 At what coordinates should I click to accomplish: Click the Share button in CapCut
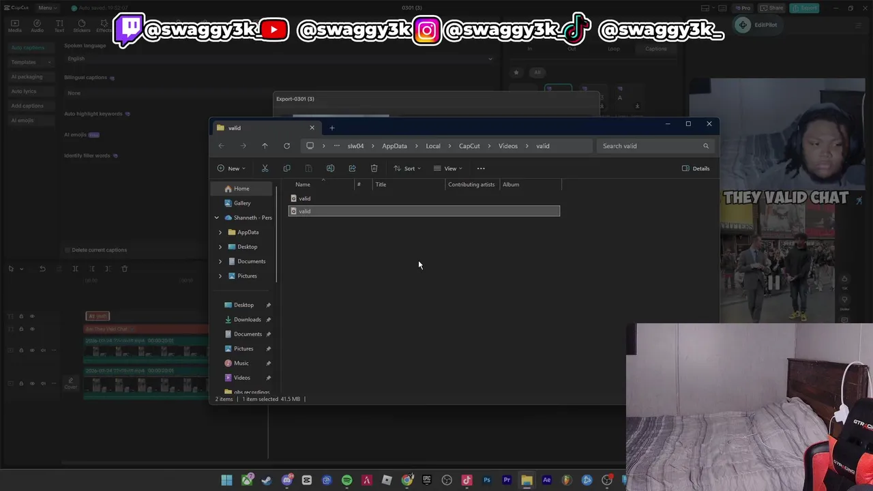click(x=771, y=8)
